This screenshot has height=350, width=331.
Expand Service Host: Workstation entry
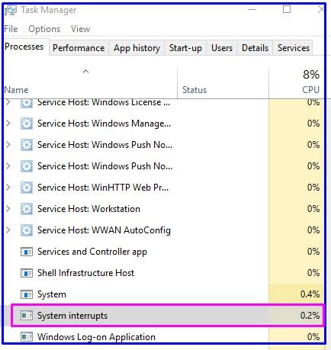(x=8, y=209)
